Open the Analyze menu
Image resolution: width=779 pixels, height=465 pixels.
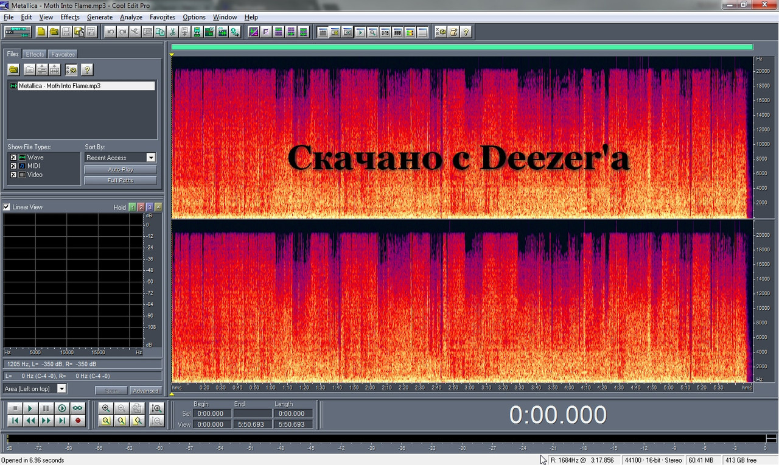coord(131,17)
